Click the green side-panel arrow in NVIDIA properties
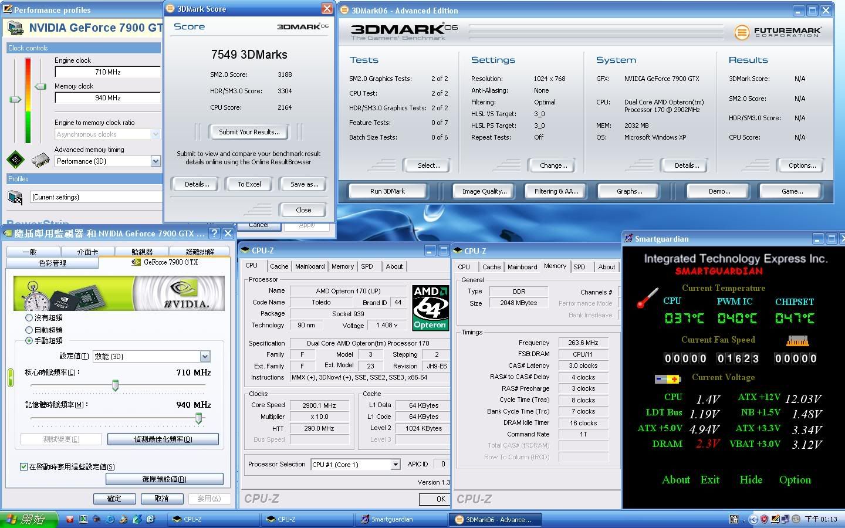845x528 pixels. pos(10,377)
